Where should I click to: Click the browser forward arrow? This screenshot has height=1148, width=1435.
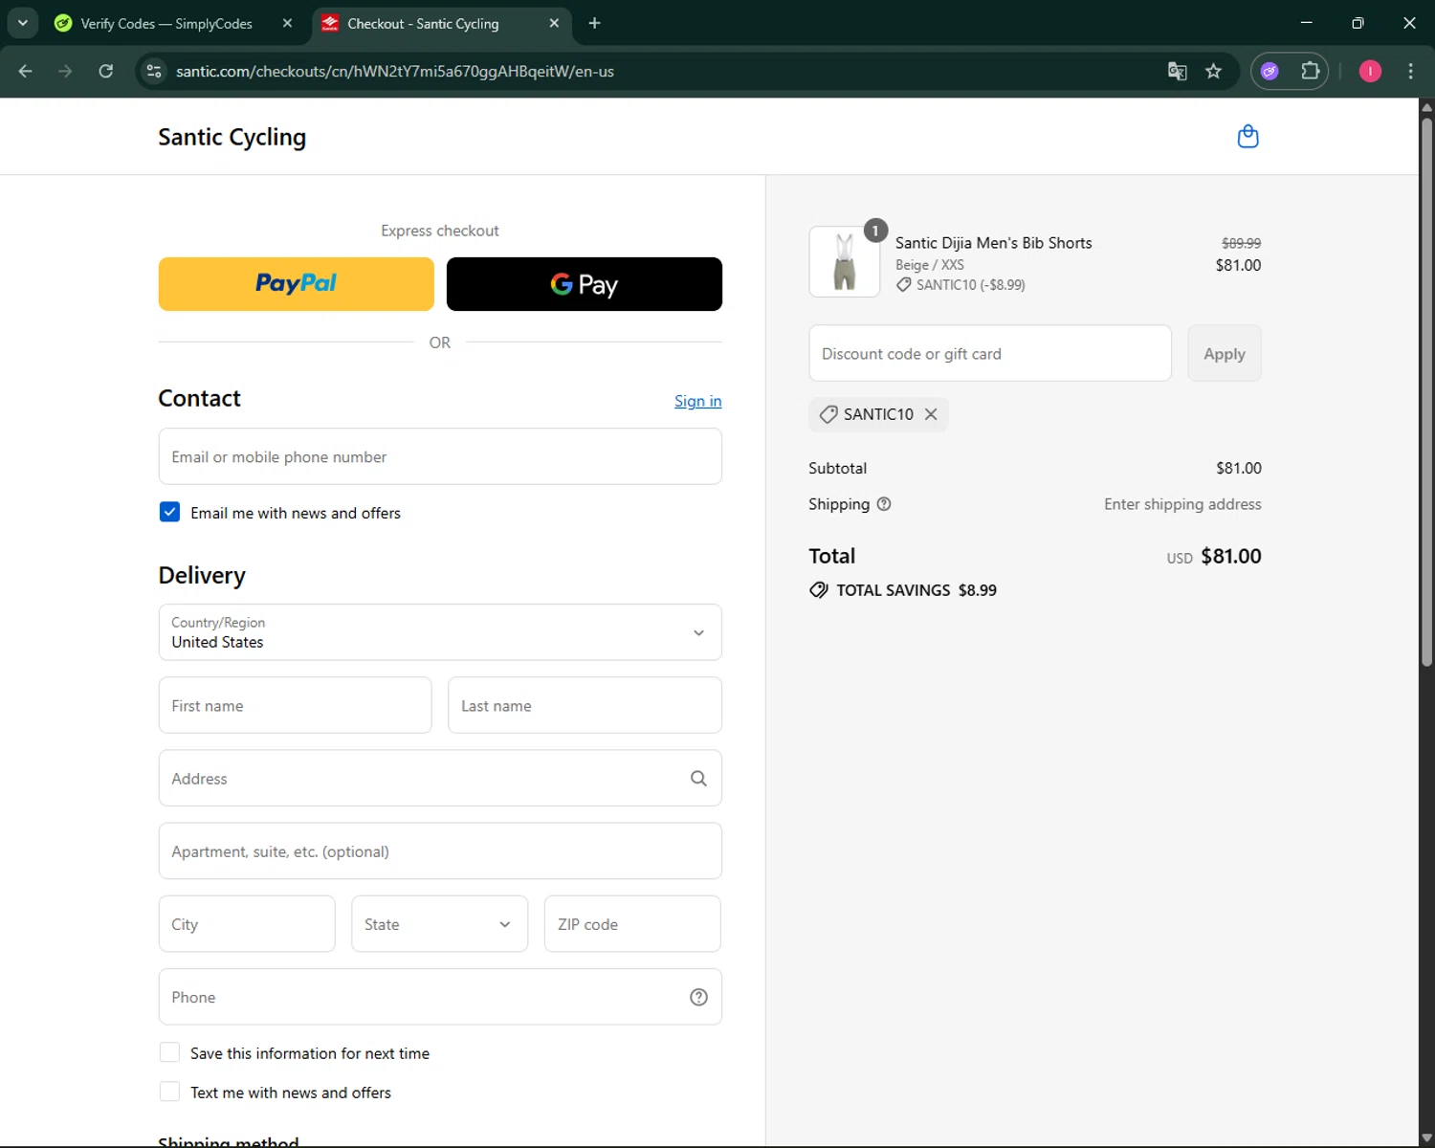pyautogui.click(x=65, y=71)
